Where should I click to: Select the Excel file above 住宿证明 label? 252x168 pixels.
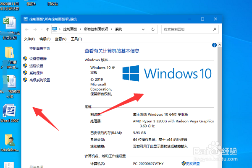(10, 23)
